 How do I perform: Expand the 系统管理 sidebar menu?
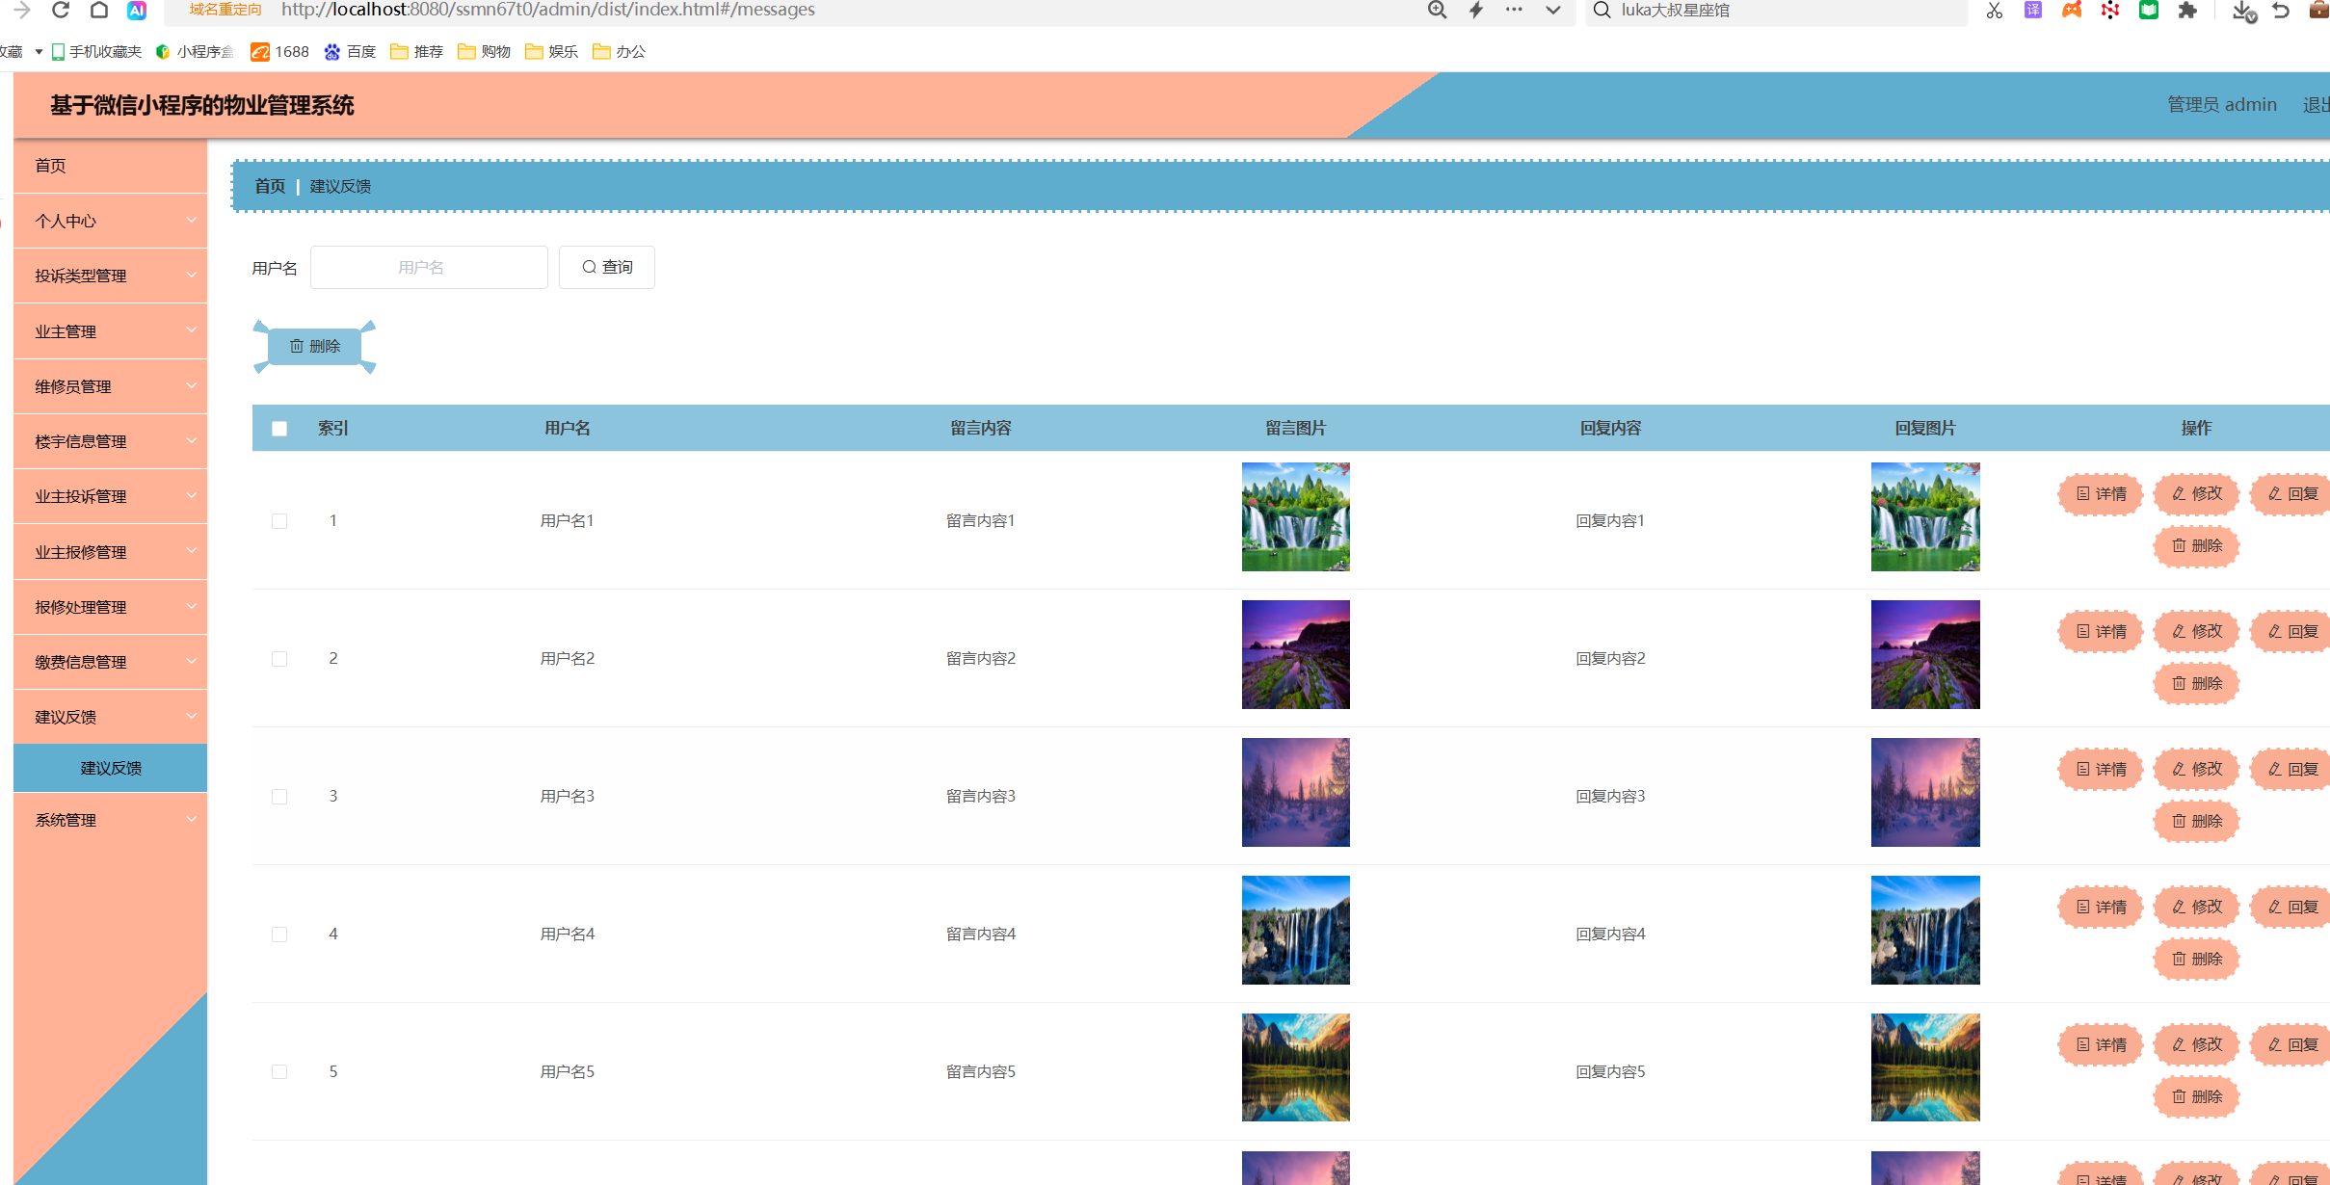tap(111, 820)
